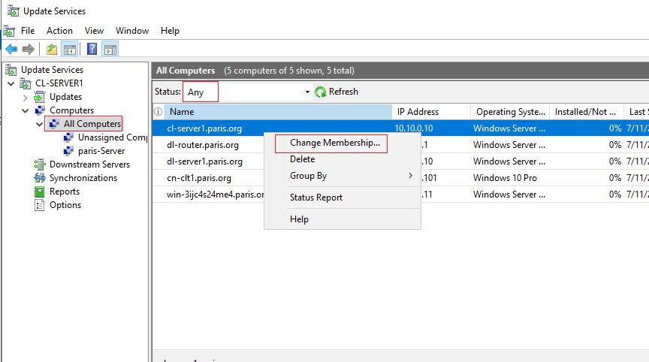The height and width of the screenshot is (362, 649).
Task: Click the Up one level folder icon
Action: [52, 50]
